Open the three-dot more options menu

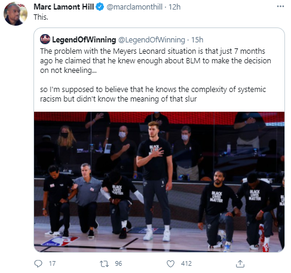pos(280,7)
